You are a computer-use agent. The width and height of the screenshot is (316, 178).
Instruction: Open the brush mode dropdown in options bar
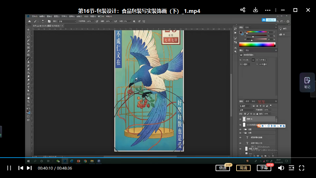tap(67, 21)
